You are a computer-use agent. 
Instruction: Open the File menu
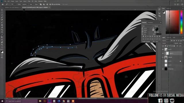tap(5, 1)
